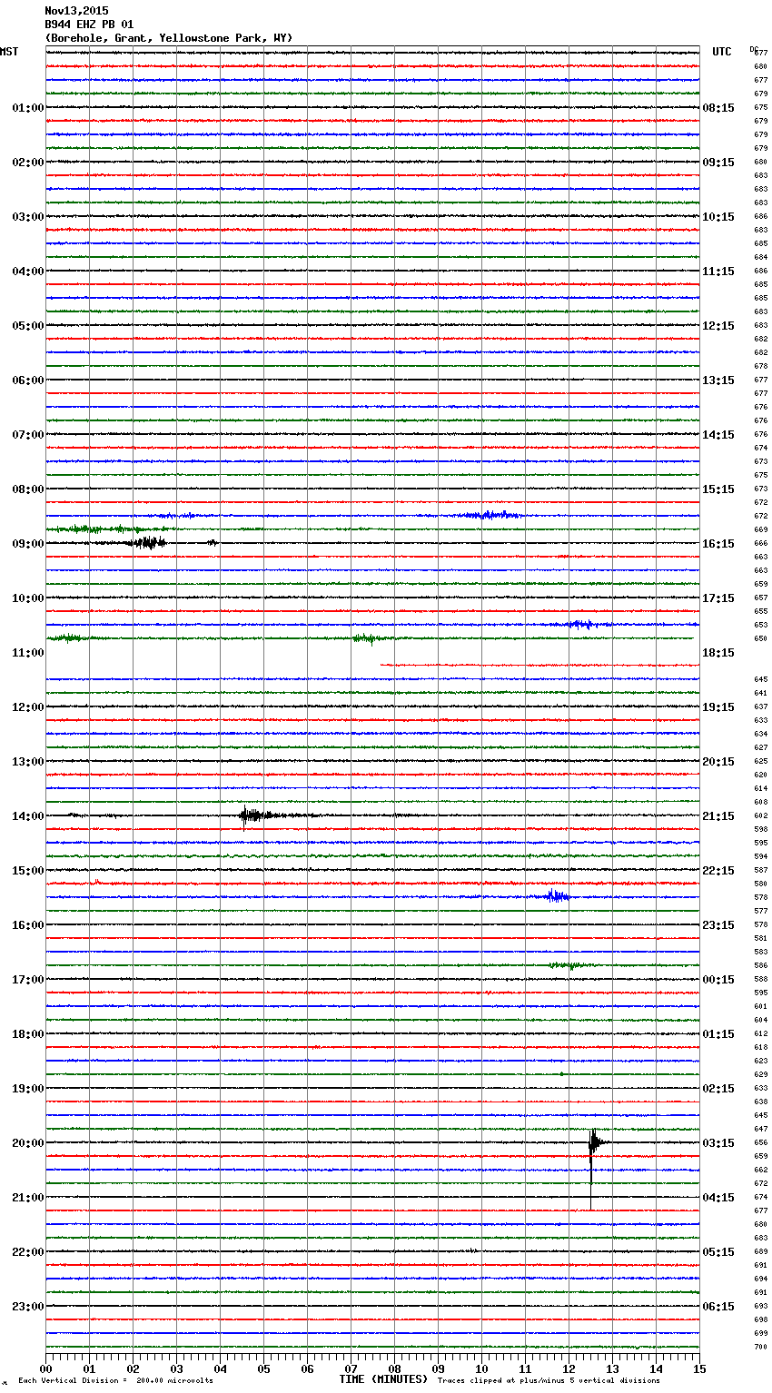Screen dimensions: 772x1393
Task: Click the 16:15 UTC time label
Action: [718, 544]
